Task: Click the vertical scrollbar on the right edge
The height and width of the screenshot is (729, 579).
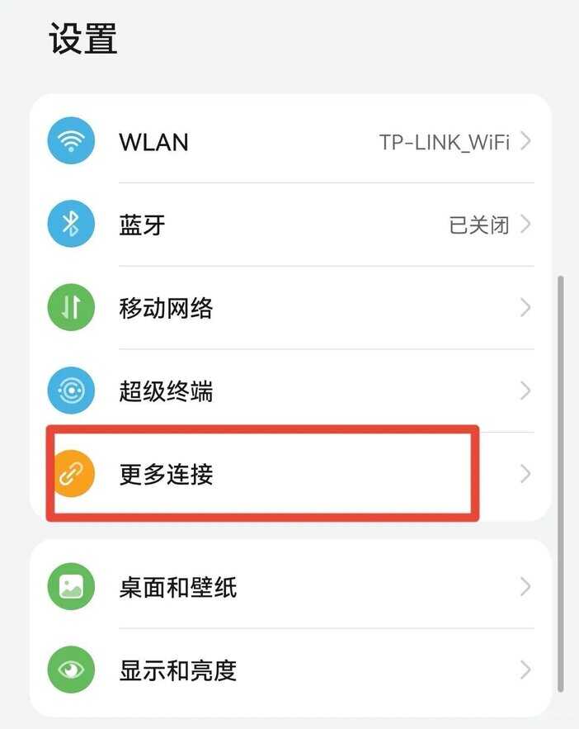Action: tap(560, 484)
